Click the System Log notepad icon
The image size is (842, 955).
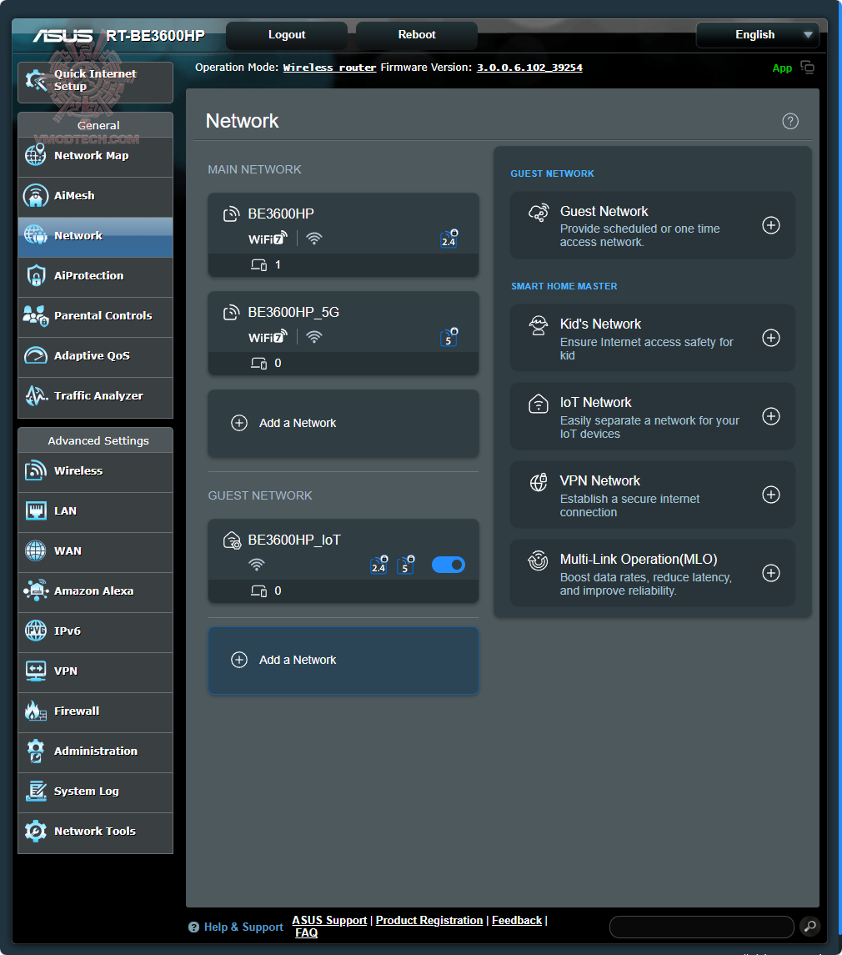pos(36,791)
